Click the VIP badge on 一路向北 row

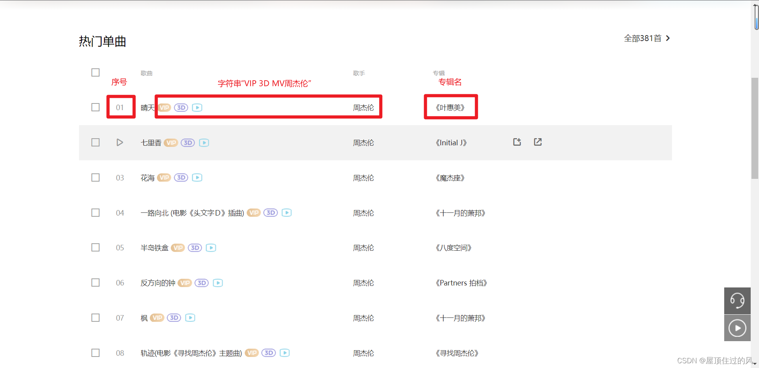[x=254, y=213]
